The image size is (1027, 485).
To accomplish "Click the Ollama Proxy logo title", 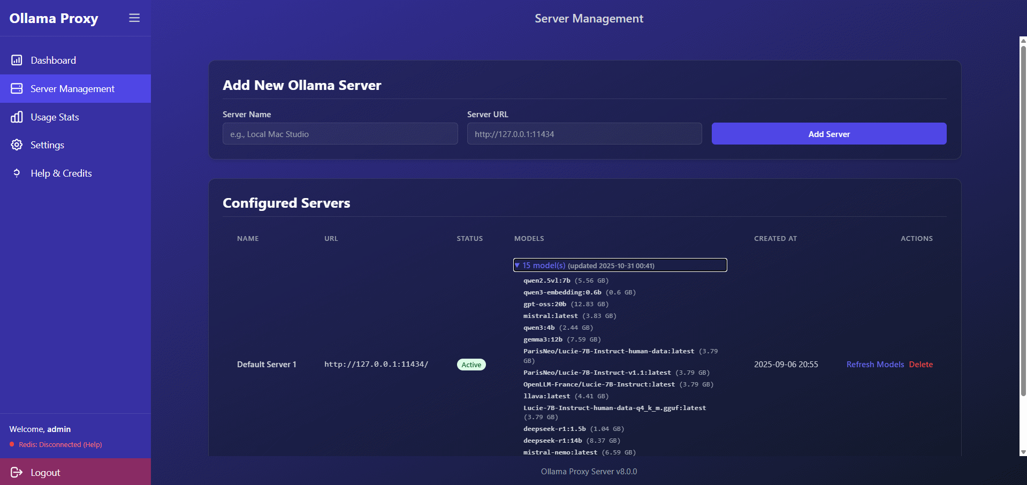I will 54,18.
